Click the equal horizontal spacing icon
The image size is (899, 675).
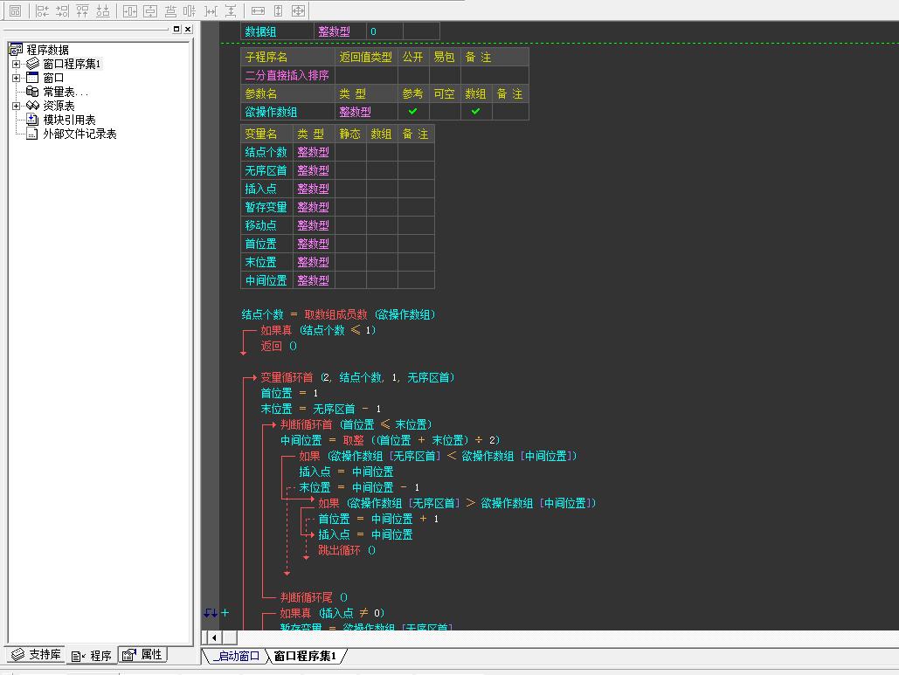point(211,10)
